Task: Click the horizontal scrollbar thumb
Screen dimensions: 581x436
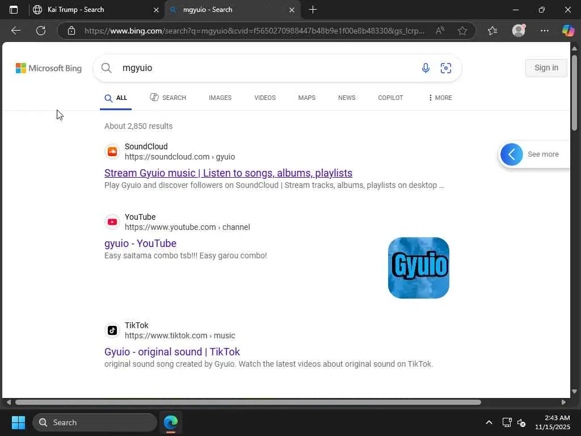Action: point(248,403)
